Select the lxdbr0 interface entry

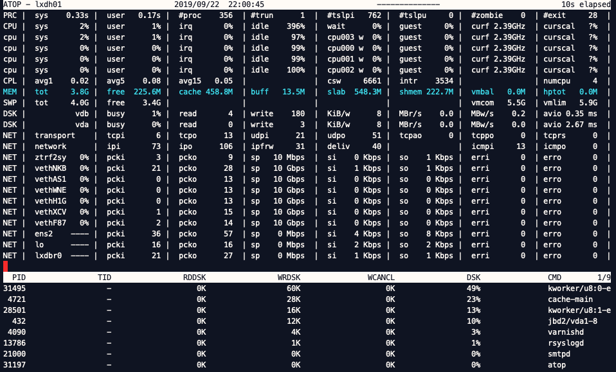pos(48,256)
